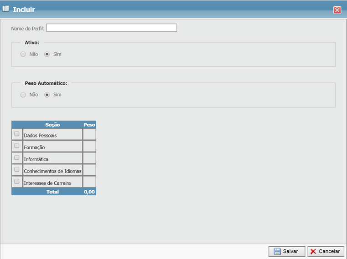The image size is (347, 259).
Task: Enable the Formação section checkbox
Action: (17, 146)
